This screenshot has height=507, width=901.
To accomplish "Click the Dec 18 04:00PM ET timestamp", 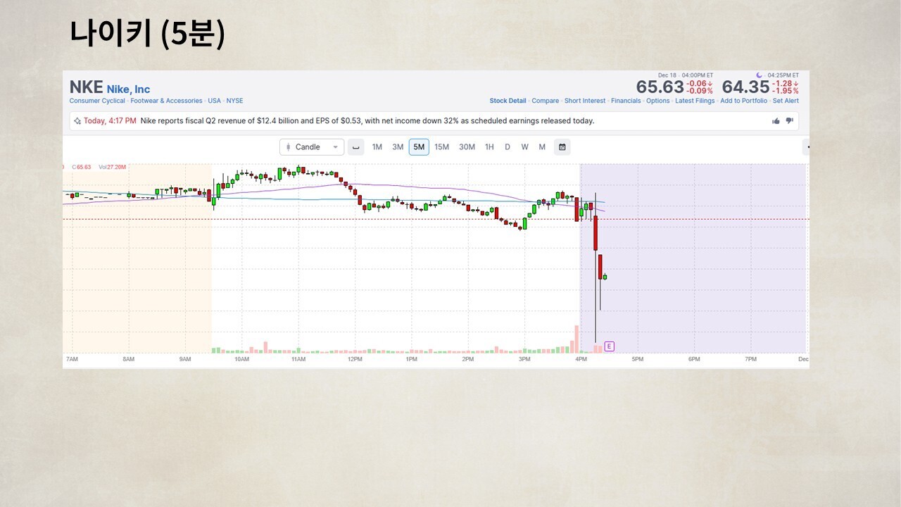I will [x=686, y=75].
